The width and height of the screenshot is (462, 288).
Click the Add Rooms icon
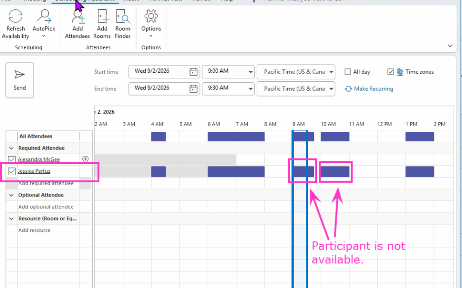point(103,16)
